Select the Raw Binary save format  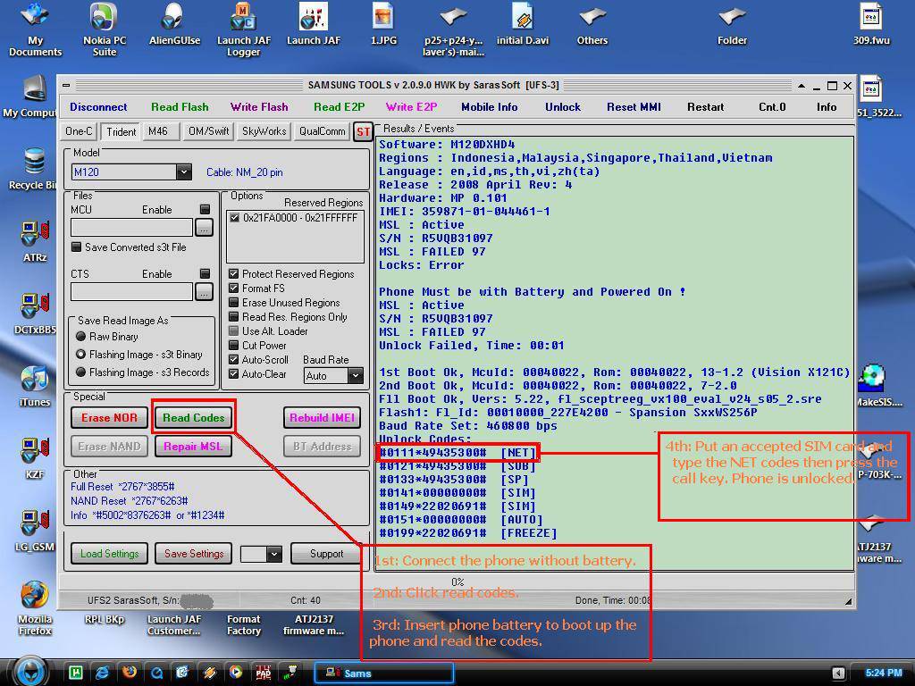coord(80,337)
